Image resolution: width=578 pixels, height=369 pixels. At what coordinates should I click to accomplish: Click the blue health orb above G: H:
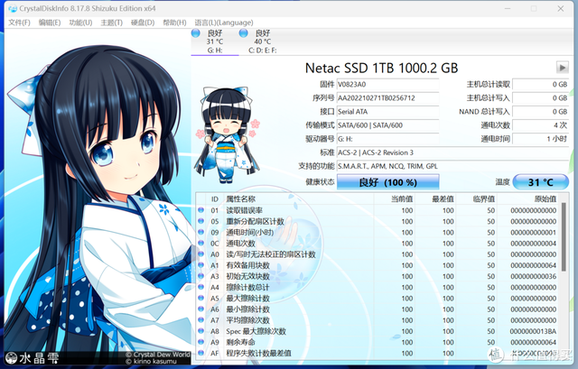coord(196,33)
